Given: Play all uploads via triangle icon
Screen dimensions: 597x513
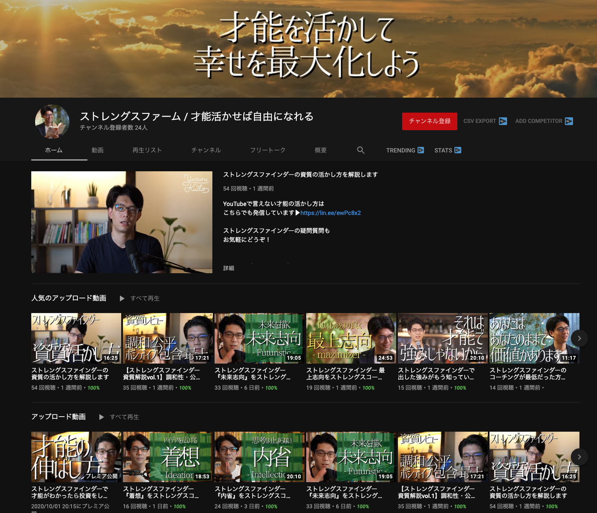Looking at the screenshot, I should [x=101, y=417].
